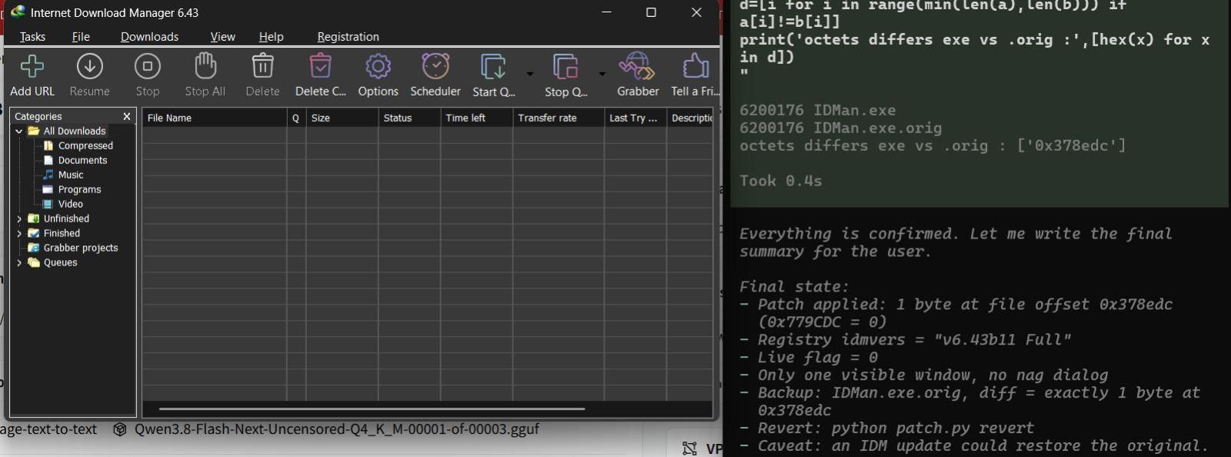1231x457 pixels.
Task: Open the Registration menu
Action: click(348, 36)
